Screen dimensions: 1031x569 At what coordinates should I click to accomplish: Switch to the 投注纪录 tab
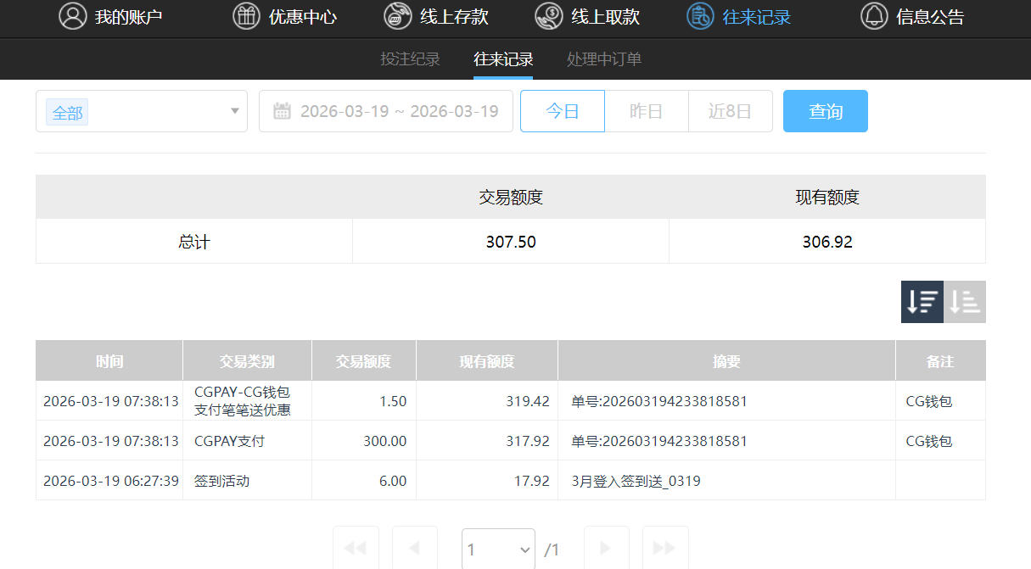click(410, 59)
